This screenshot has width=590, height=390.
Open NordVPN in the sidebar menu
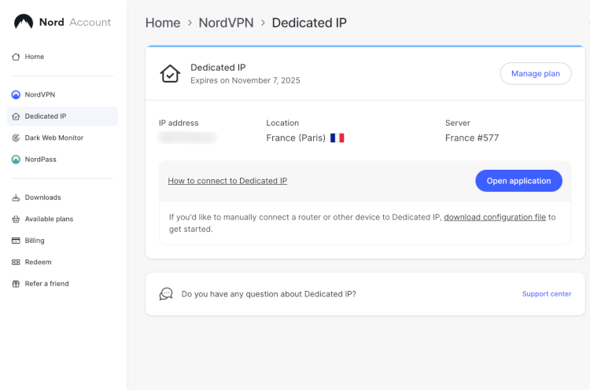click(x=62, y=95)
